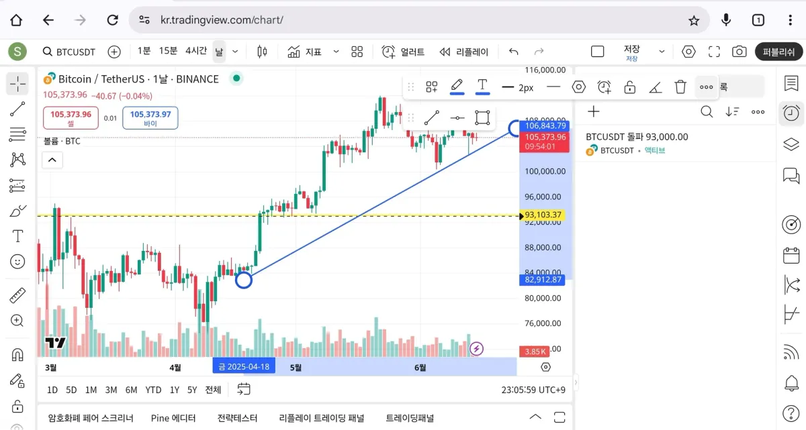
Task: Take a chart snapshot with camera icon
Action: point(739,52)
